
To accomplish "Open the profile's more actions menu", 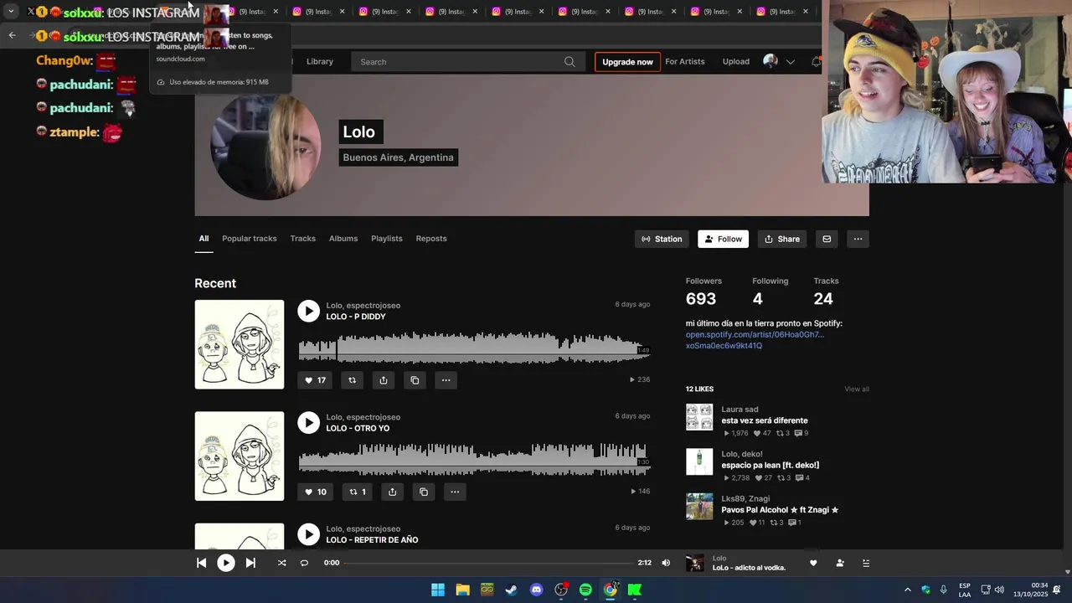I will point(858,239).
